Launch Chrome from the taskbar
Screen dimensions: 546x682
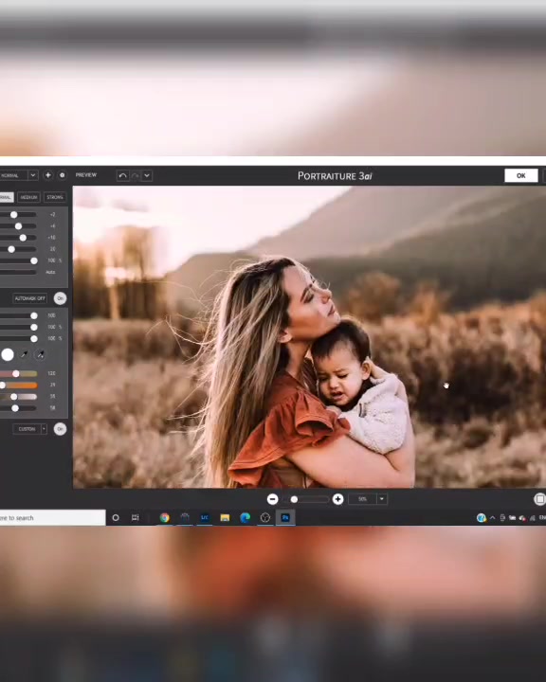(x=165, y=517)
